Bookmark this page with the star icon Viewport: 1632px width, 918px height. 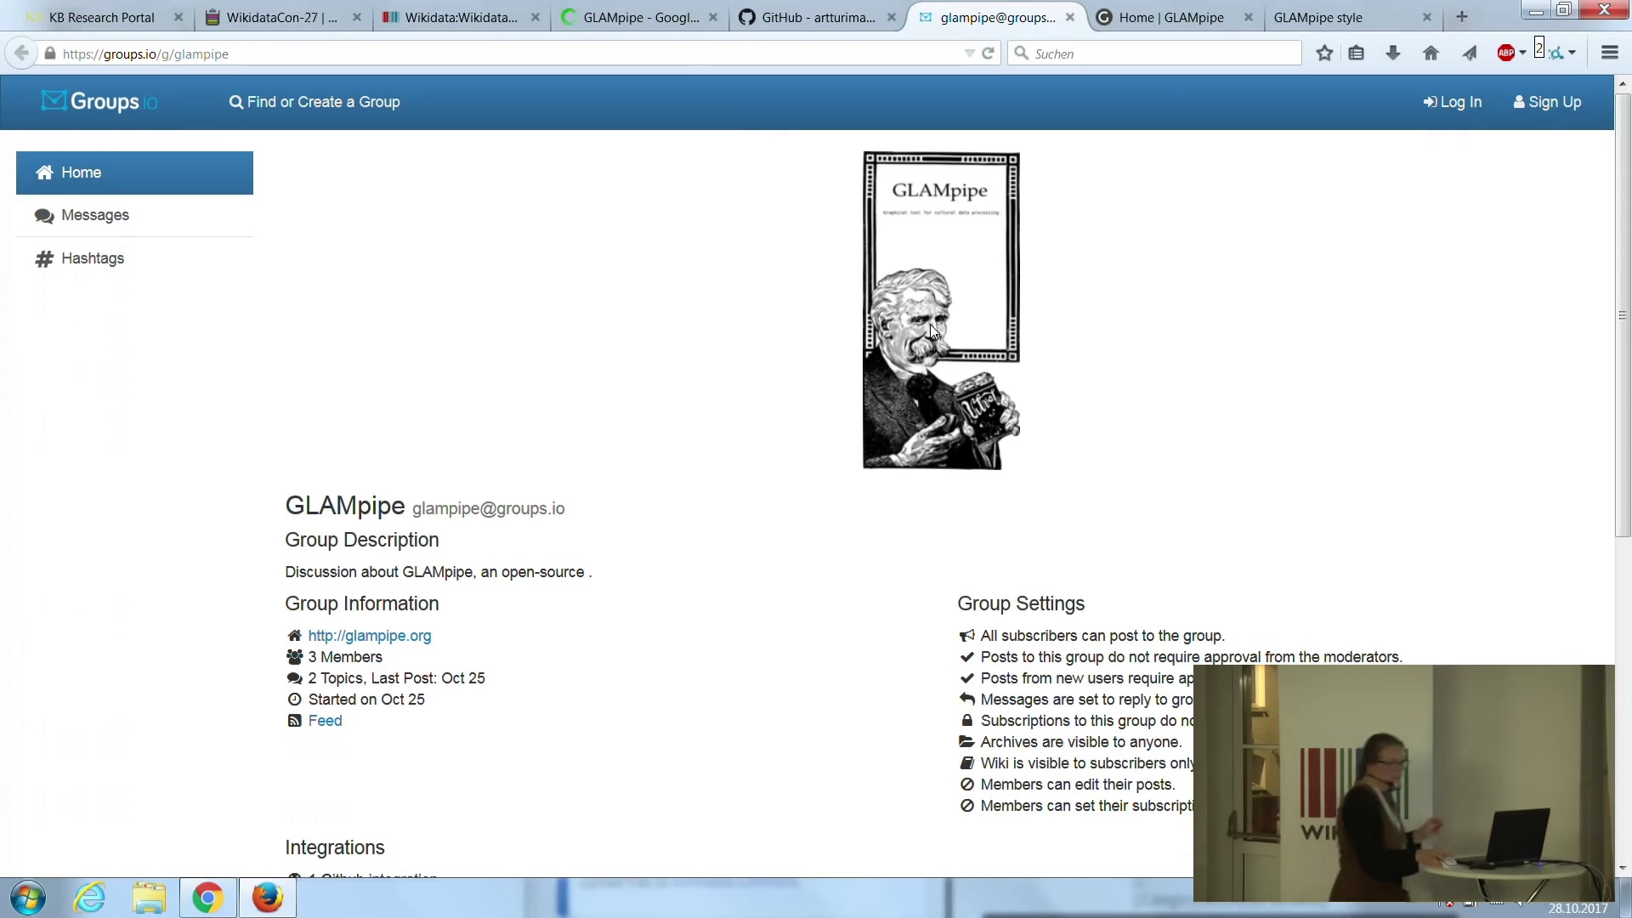pyautogui.click(x=1324, y=54)
